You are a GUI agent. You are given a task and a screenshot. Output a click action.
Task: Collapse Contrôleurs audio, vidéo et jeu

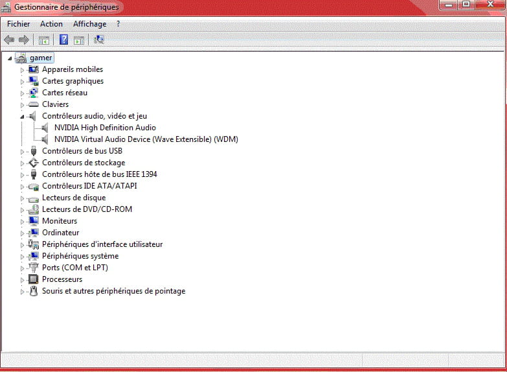pos(22,117)
